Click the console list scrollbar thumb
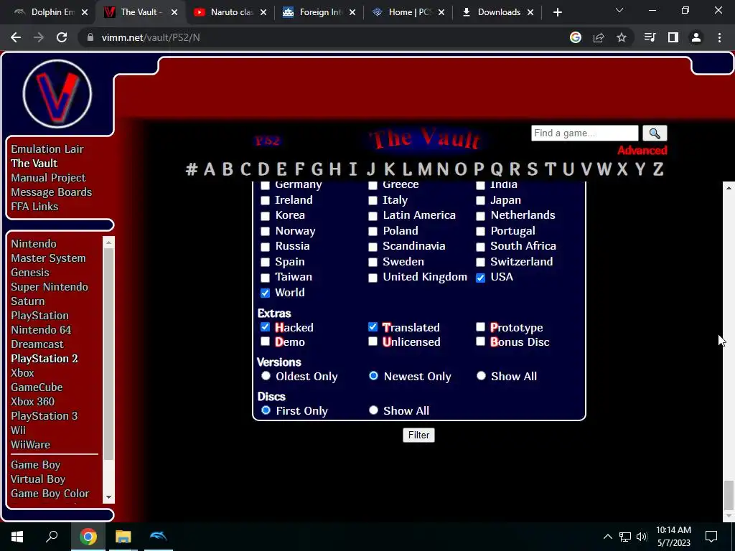Screen dimensions: 735x551 click(x=109, y=354)
